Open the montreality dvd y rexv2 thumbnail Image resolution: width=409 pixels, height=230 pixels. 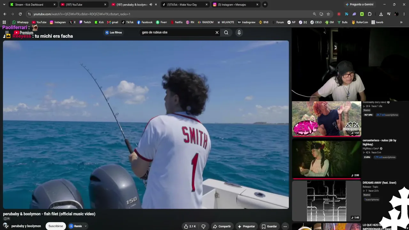point(327,119)
